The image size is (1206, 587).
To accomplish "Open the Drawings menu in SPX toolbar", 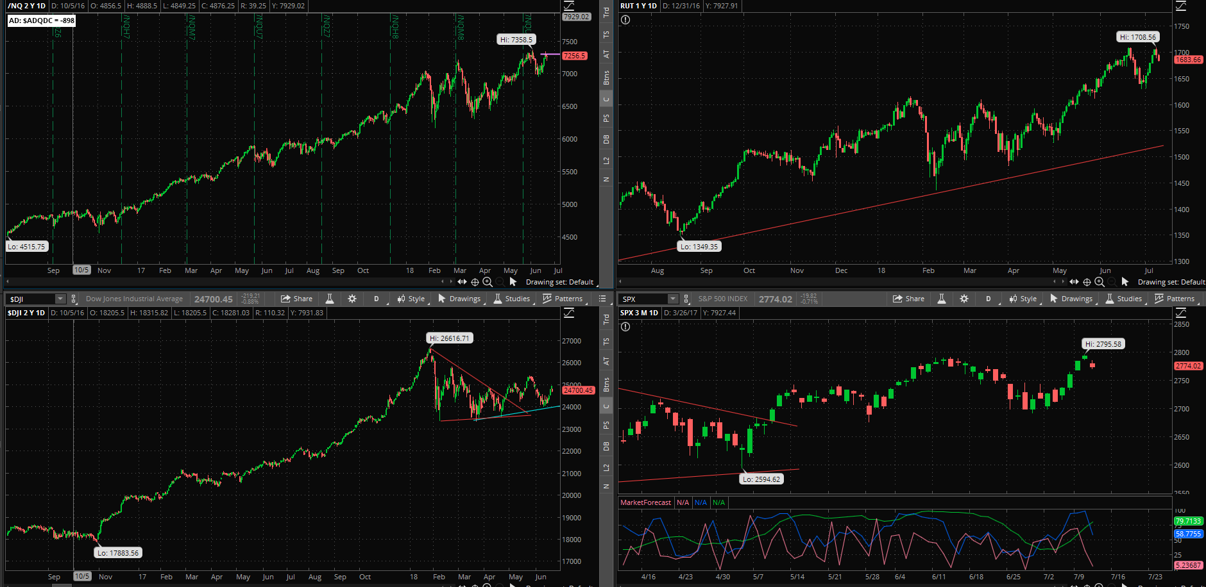I will 1071,299.
